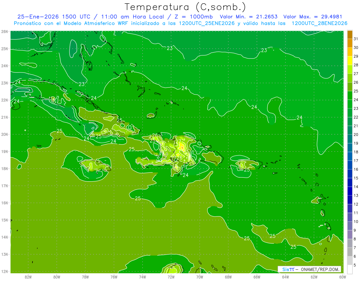The image size is (364, 281).
Task: Click the 68W longitude axis label
Action: [x=228, y=277]
